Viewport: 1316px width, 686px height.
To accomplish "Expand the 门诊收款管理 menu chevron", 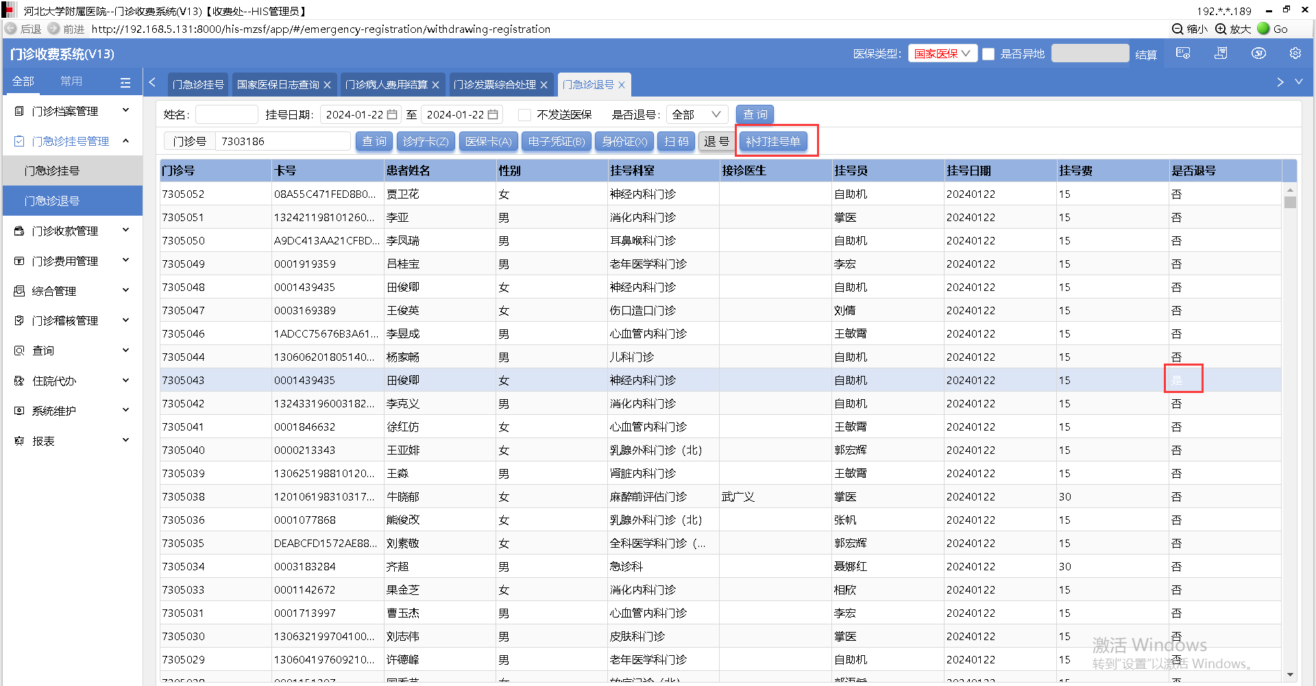I will pyautogui.click(x=125, y=230).
